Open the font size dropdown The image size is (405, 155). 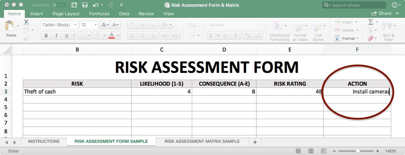96,25
